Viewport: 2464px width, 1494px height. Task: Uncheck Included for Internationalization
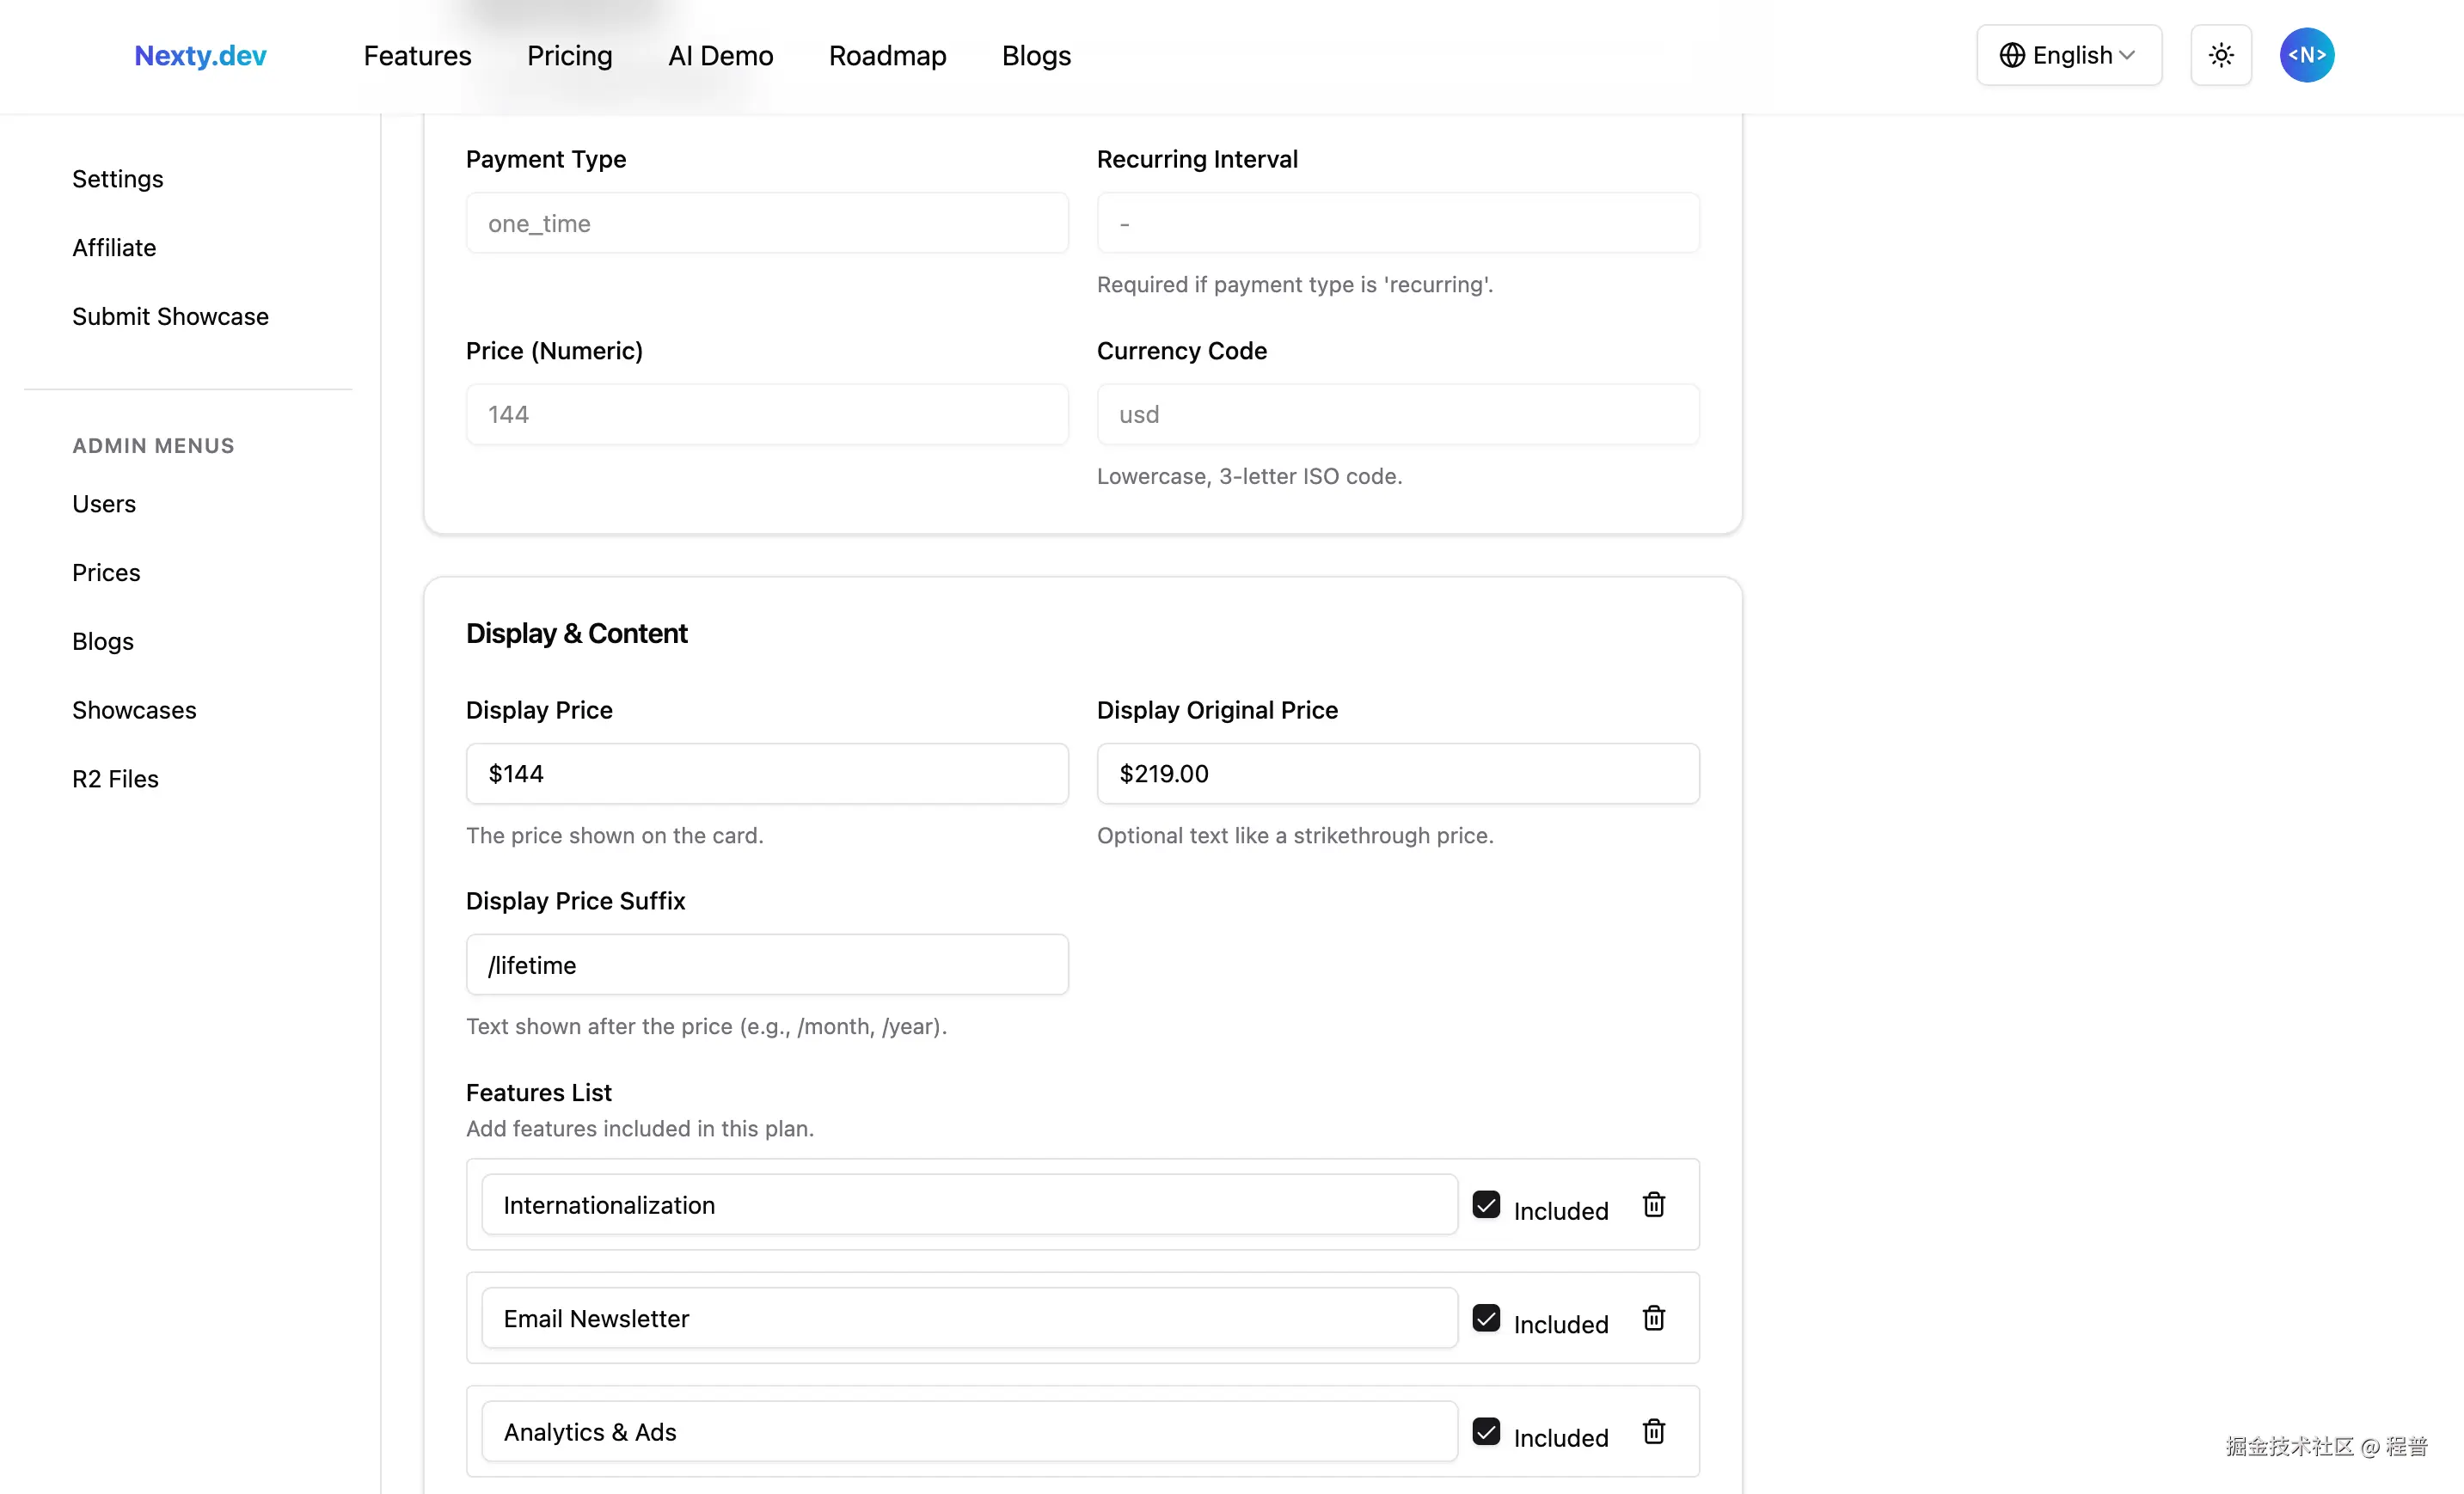tap(1486, 1204)
